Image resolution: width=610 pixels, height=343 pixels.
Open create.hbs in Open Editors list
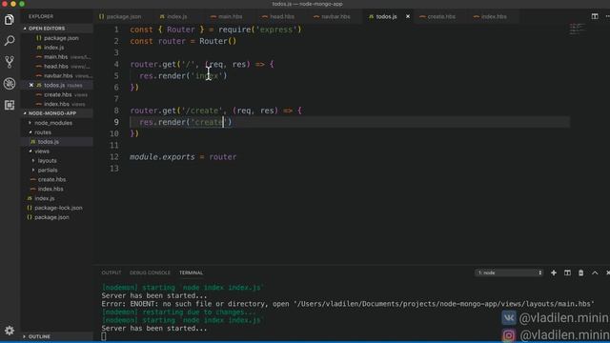tap(57, 94)
